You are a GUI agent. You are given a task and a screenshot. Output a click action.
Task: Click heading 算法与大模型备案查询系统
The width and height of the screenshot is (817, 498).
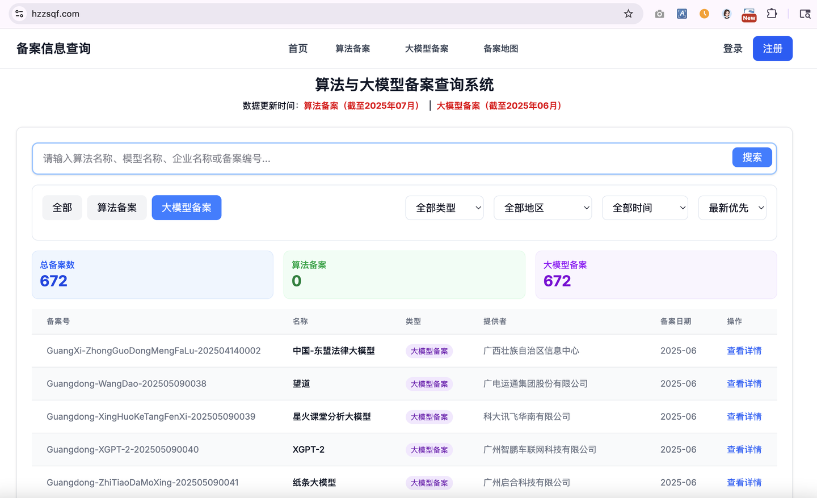point(405,85)
